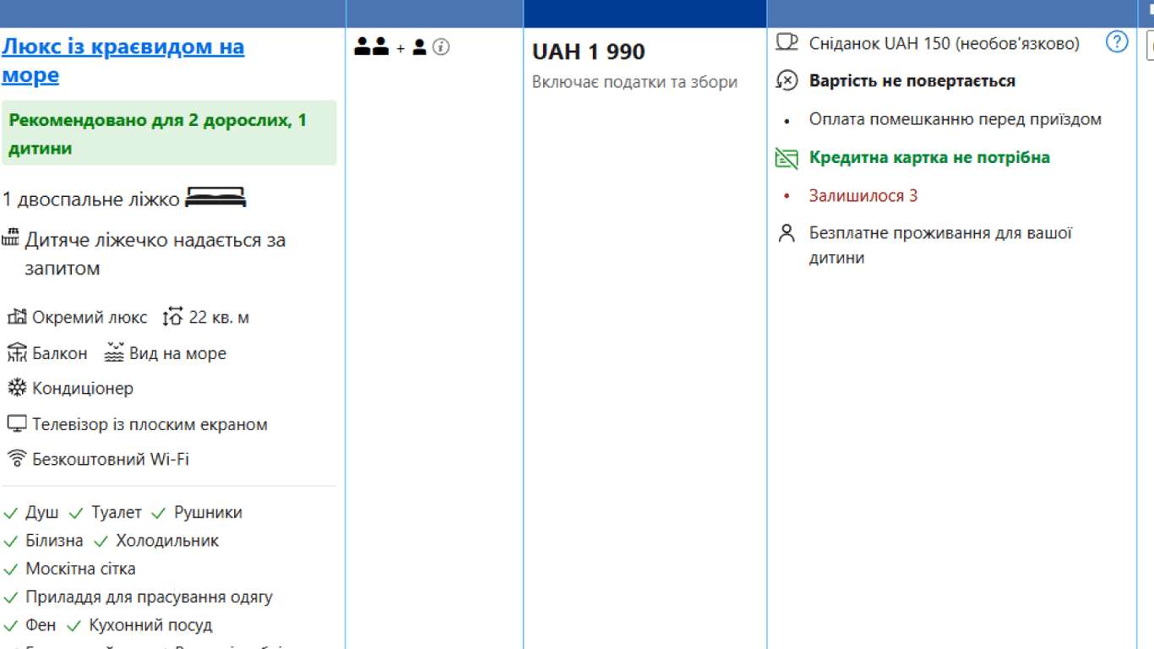
Task: Click the two adults occupancy icon
Action: 372,47
